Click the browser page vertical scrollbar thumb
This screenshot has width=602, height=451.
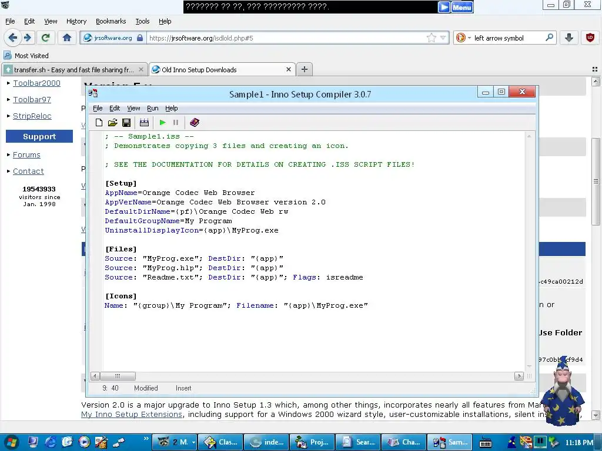(x=596, y=181)
